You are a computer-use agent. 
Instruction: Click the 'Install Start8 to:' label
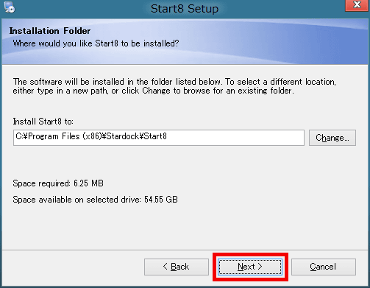[x=43, y=122]
